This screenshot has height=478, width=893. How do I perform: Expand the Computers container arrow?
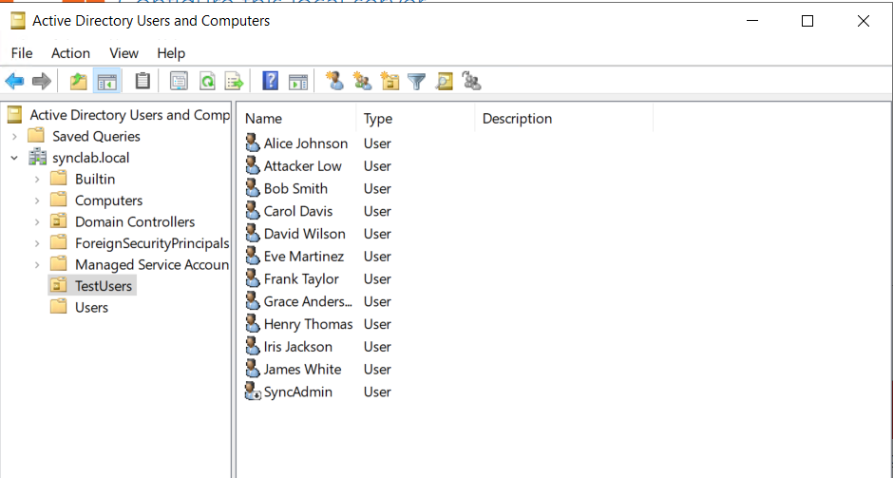pos(37,201)
